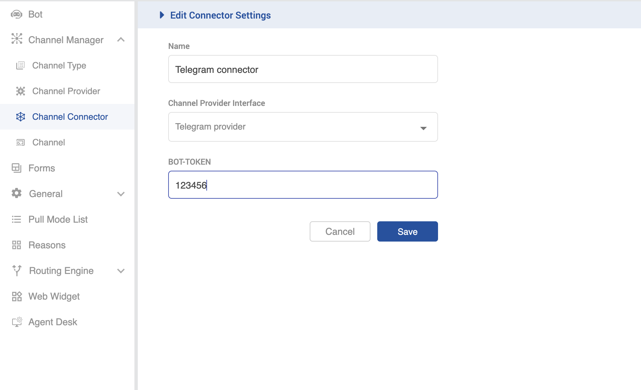Open Pull Mode List menu item

coord(58,219)
